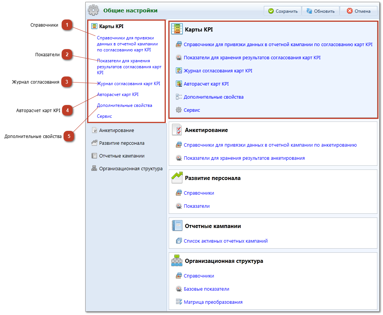Open sidebar link Журнал согласования карт KPI
This screenshot has height=315, width=383.
(129, 84)
